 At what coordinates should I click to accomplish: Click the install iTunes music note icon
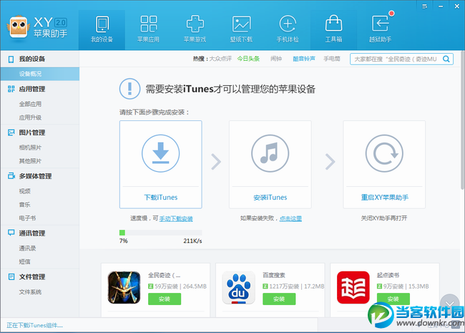(270, 153)
